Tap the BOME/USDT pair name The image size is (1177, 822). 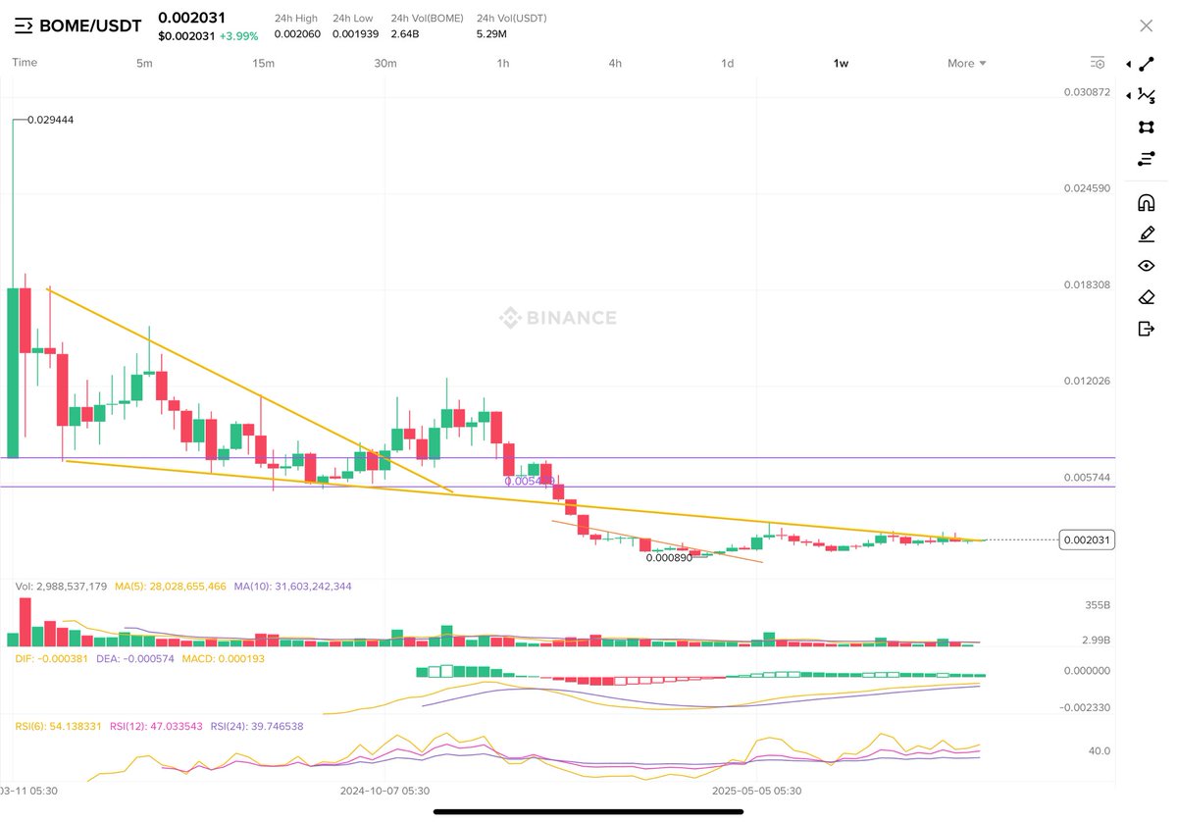click(90, 26)
